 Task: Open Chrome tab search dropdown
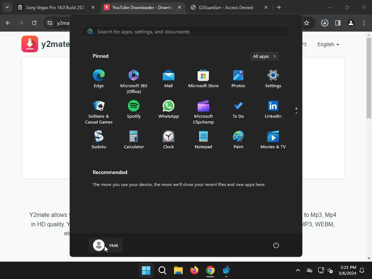(7, 7)
